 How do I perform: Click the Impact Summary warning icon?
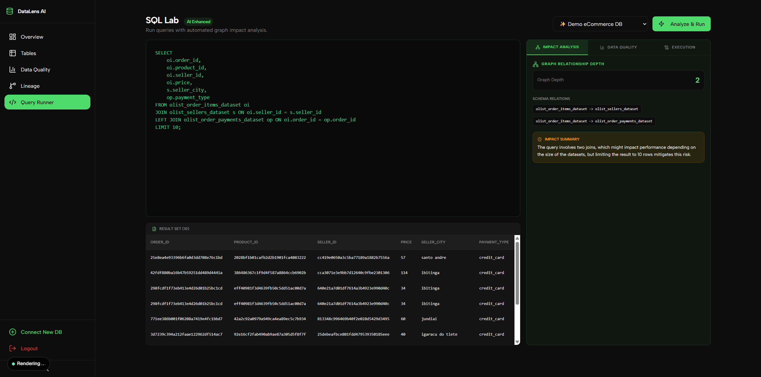539,139
